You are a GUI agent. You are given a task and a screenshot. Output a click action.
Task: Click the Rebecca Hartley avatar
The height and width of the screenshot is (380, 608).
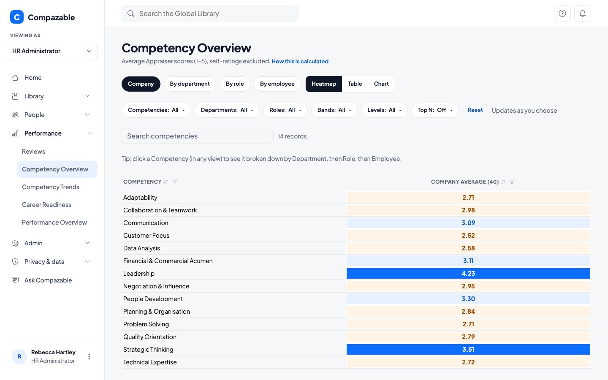coord(19,357)
